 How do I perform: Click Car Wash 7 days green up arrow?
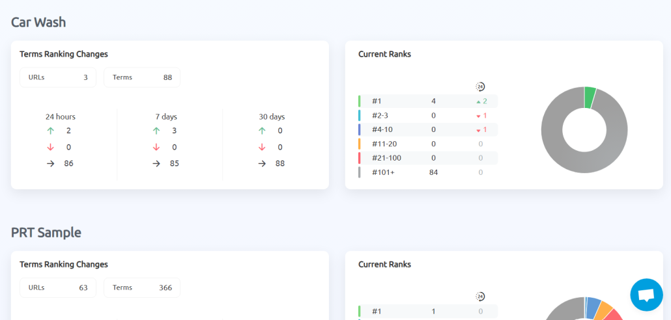click(x=156, y=131)
